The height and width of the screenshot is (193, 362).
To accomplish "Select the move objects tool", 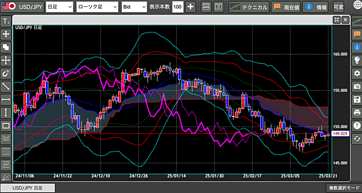I will click(6, 35).
